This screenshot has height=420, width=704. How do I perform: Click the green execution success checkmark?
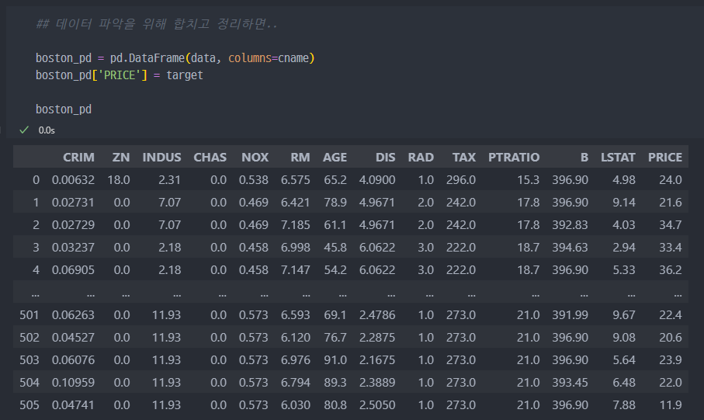pyautogui.click(x=24, y=130)
